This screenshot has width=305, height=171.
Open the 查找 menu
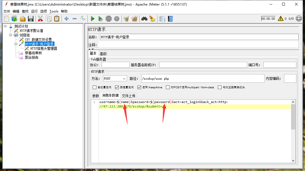coord(25,11)
